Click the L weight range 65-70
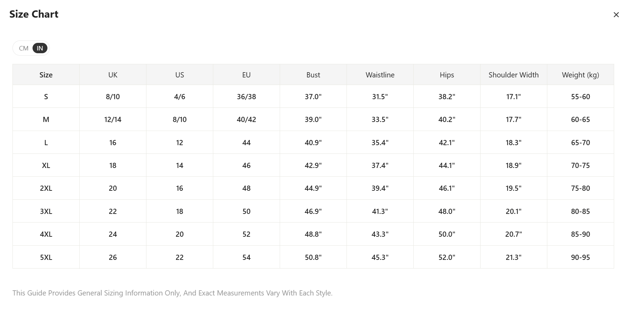Screen dimensions: 628x310 (581, 143)
